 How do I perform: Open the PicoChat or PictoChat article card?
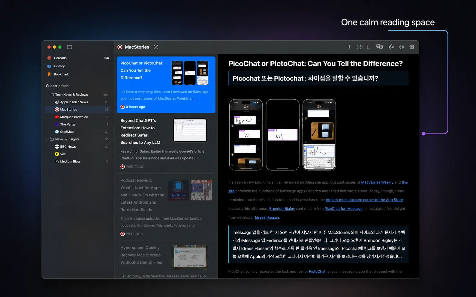click(166, 85)
